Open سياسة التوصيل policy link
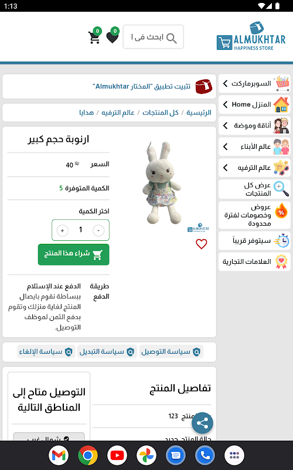The height and width of the screenshot is (470, 293). tap(171, 351)
